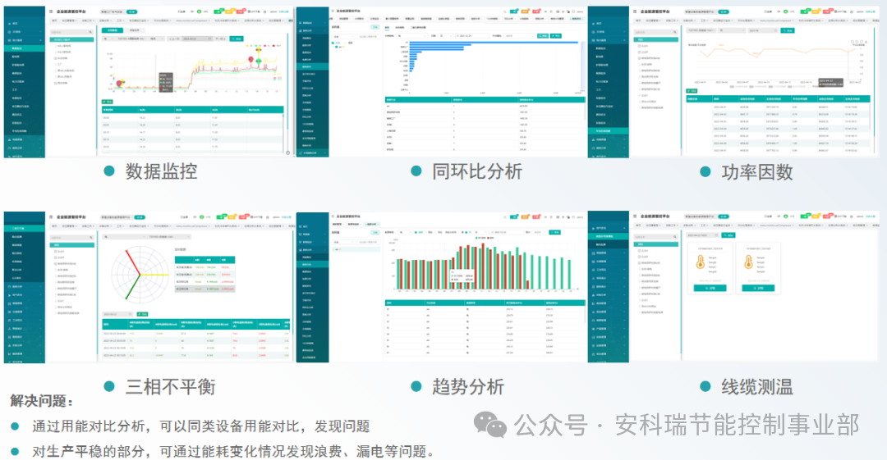887x460 pixels.
Task: Select highlighted tree node in 三相不平衡 screenshot
Action: click(x=71, y=244)
